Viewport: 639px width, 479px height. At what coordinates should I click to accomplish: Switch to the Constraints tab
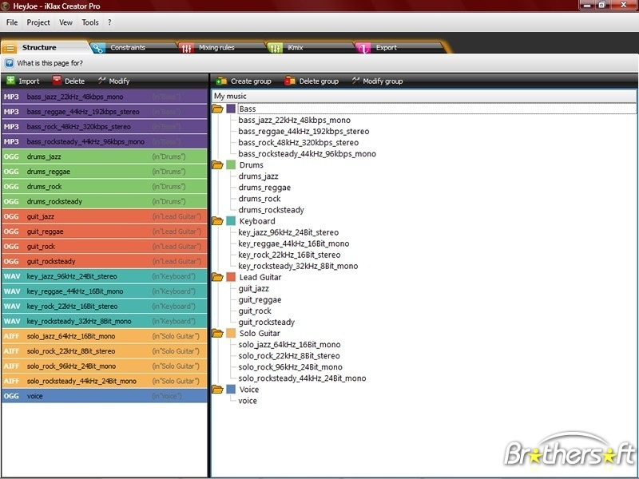[128, 48]
